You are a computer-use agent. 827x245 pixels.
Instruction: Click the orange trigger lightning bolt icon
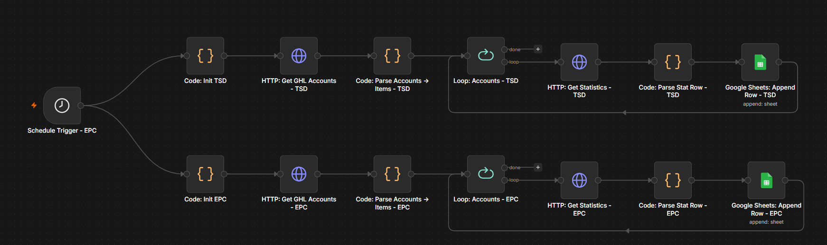[34, 105]
